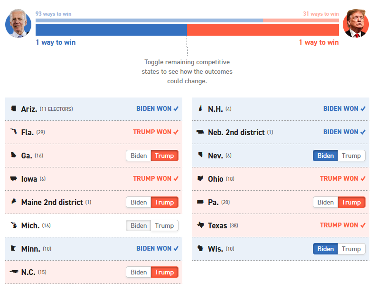
Task: Click the Pennsylvania state shape icon
Action: [200, 202]
